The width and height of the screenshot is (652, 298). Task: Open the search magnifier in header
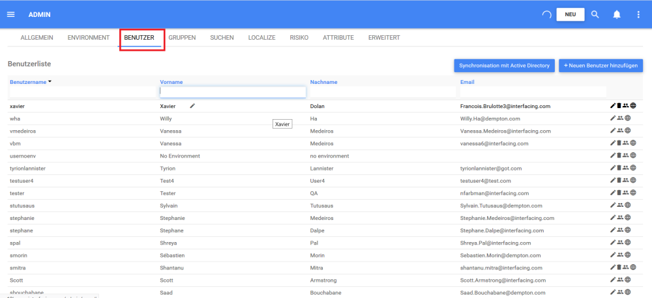tap(595, 14)
